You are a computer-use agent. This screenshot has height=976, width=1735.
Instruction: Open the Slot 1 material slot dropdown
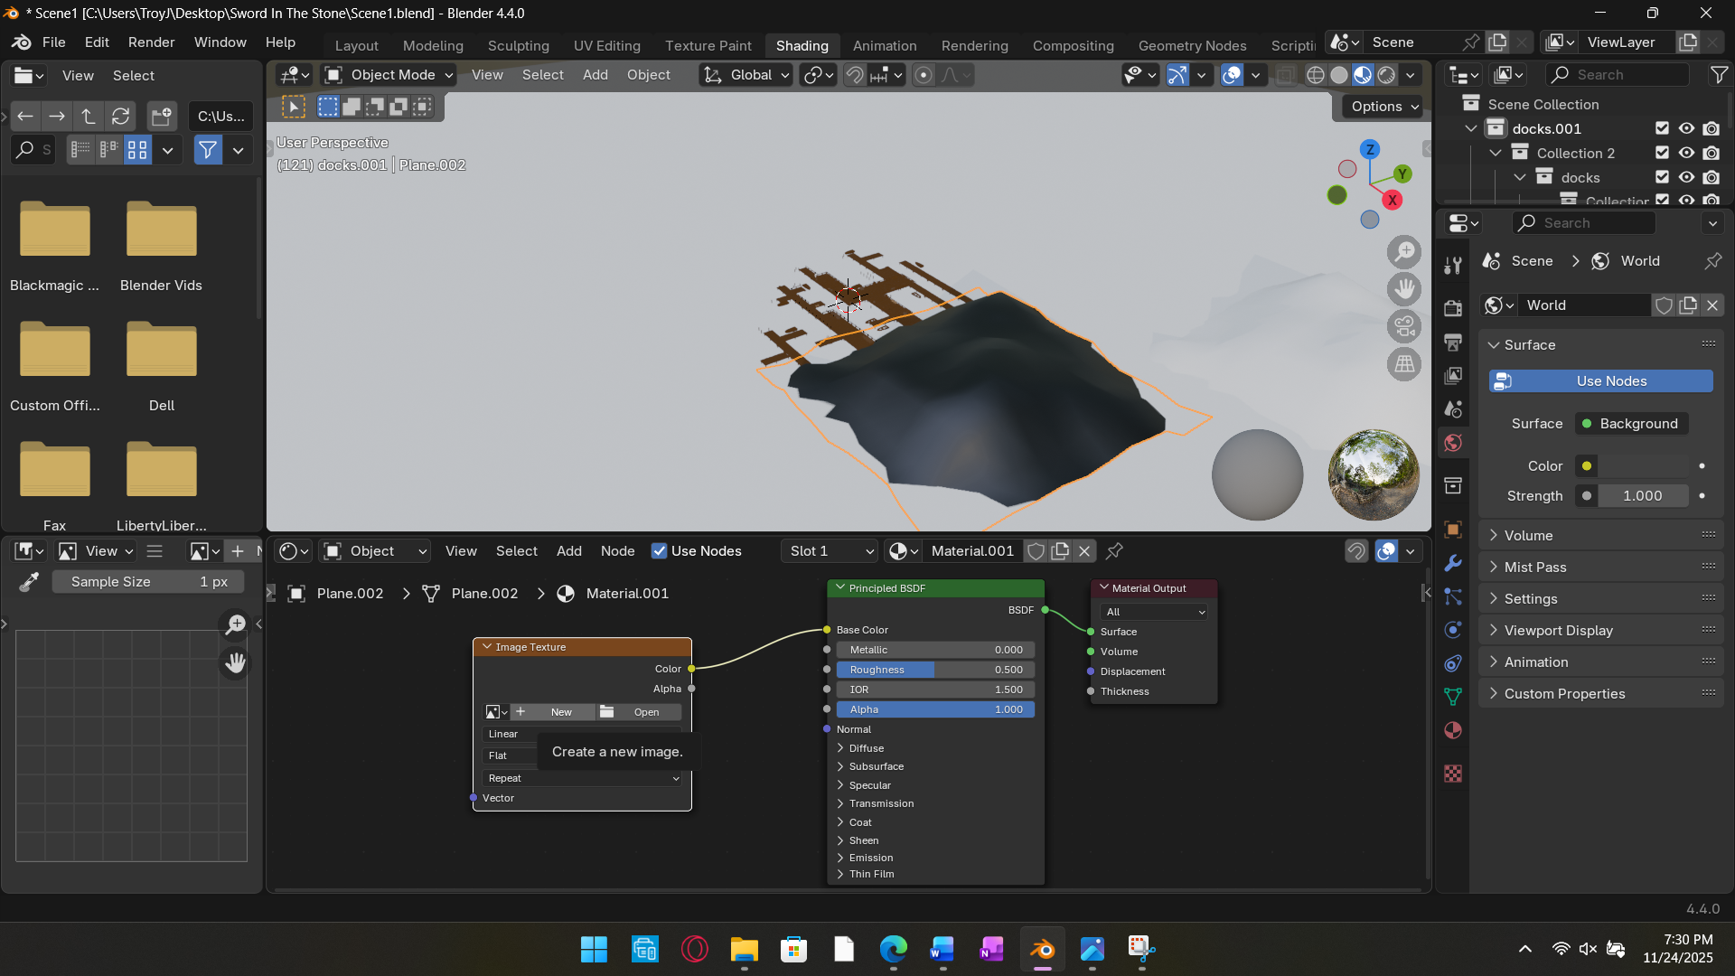click(830, 550)
